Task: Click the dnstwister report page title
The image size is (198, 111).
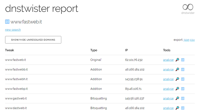Action: click(42, 9)
